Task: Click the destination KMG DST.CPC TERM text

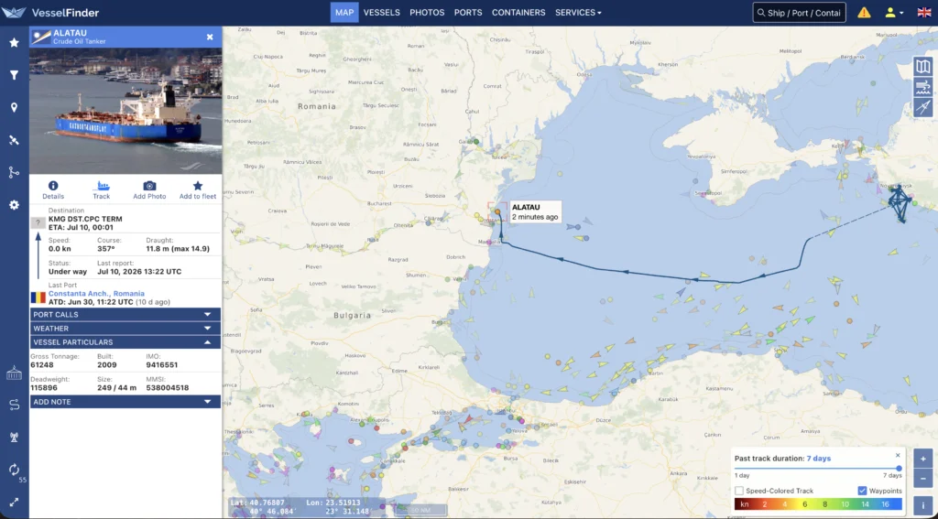Action: click(x=83, y=219)
